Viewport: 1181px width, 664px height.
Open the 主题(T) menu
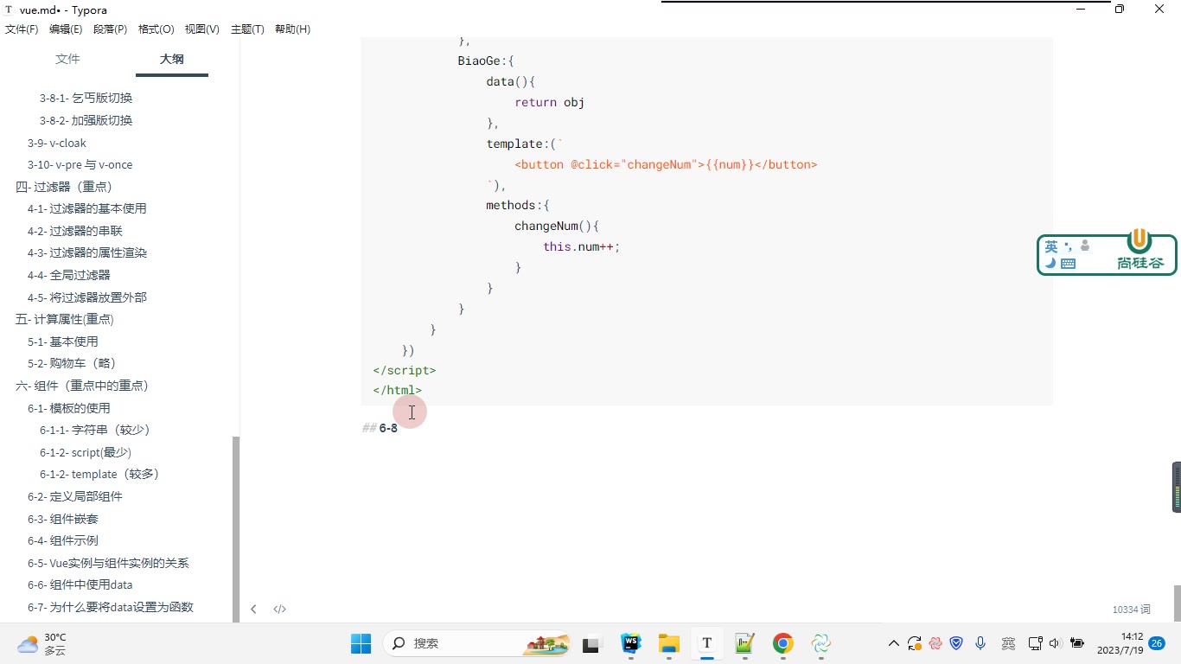coord(247,29)
